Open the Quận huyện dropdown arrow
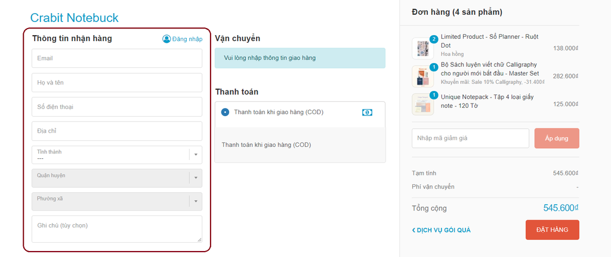Screen dimensions: 611x257 [x=196, y=178]
